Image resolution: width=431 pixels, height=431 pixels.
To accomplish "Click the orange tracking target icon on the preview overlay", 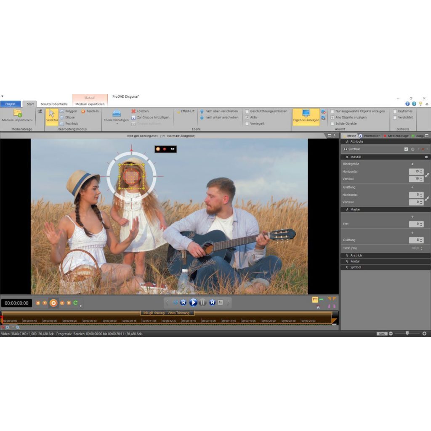I will click(158, 149).
